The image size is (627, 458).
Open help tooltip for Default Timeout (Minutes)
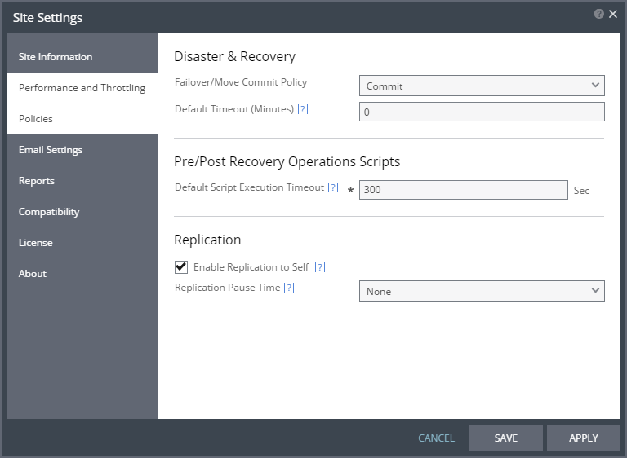tap(303, 109)
